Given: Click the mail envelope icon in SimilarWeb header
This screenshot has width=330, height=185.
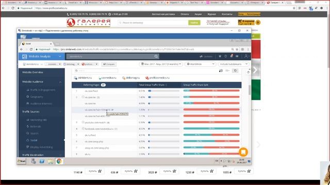Looking at the screenshot, I should [237, 56].
